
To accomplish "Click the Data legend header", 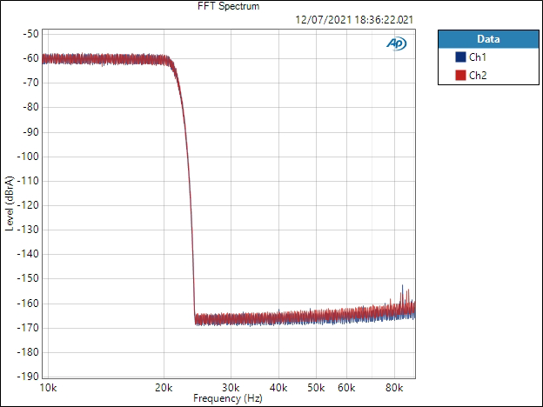I will pos(488,39).
